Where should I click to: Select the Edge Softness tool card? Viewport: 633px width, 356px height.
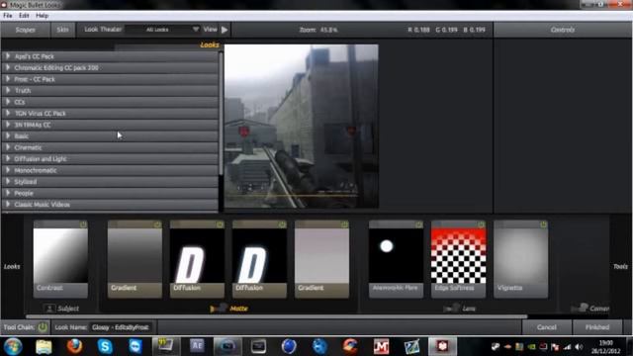pos(459,259)
